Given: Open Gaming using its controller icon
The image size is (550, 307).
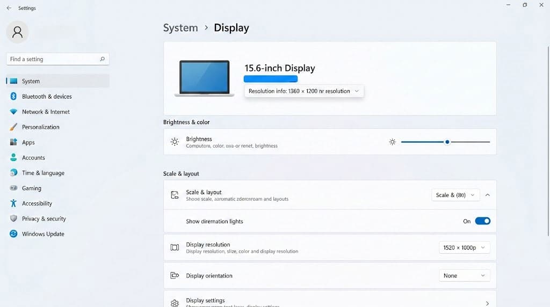Looking at the screenshot, I should click(x=13, y=188).
